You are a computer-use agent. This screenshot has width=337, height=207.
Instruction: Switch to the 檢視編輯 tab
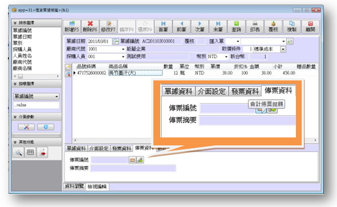(x=97, y=186)
